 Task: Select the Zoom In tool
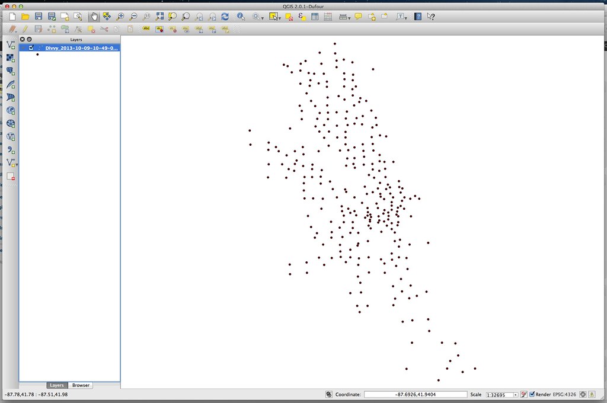(120, 16)
